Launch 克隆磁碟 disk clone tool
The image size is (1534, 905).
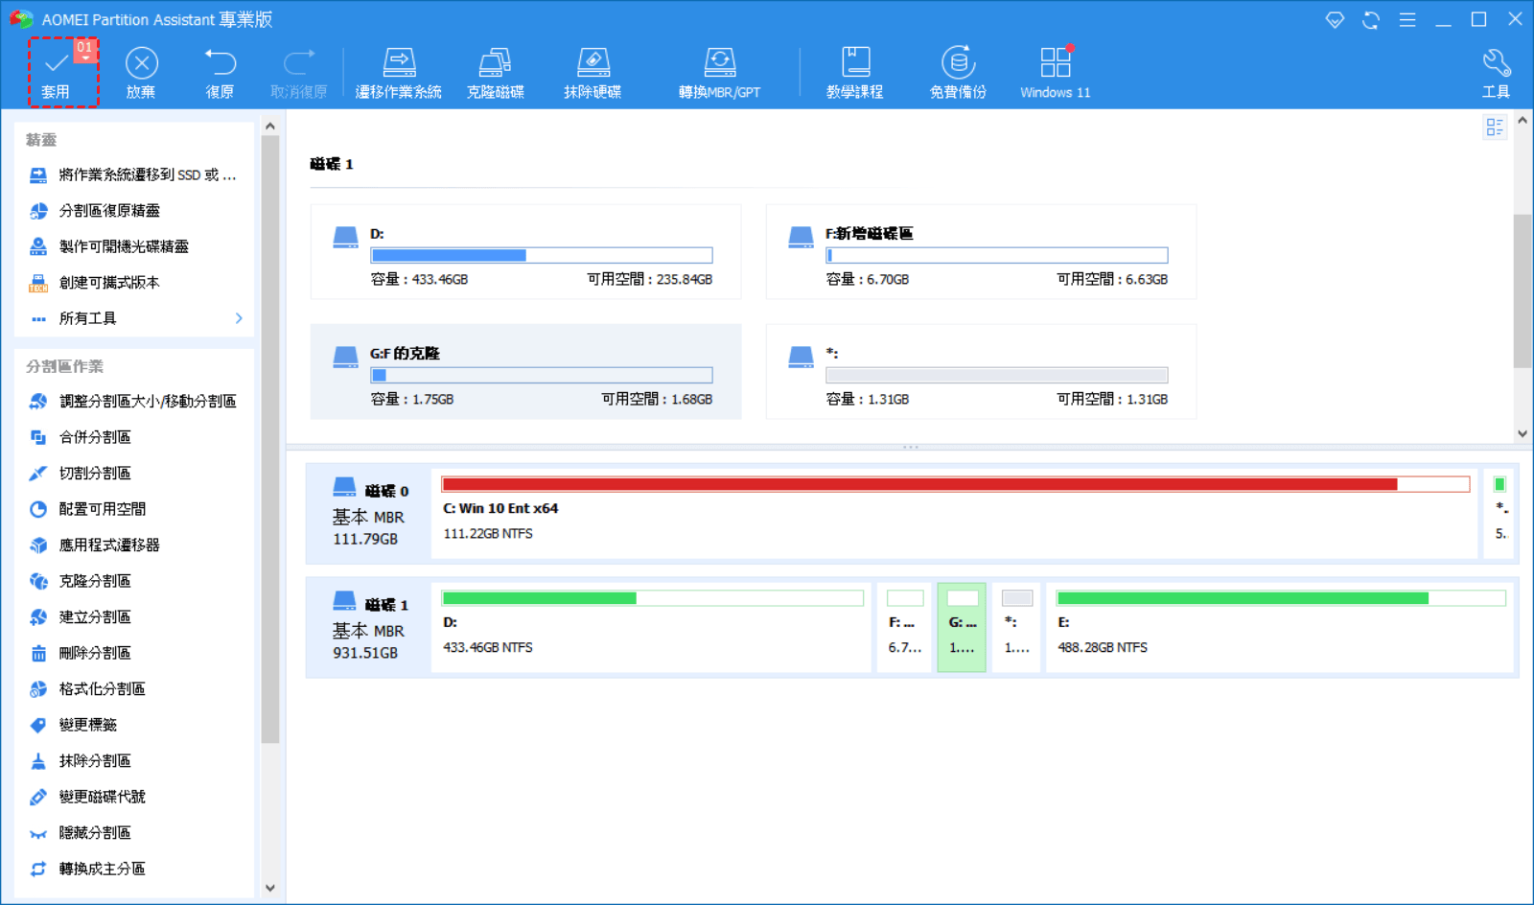(x=495, y=73)
